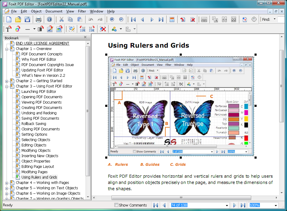
Task: Zoom in on the page
Action: pos(112,19)
